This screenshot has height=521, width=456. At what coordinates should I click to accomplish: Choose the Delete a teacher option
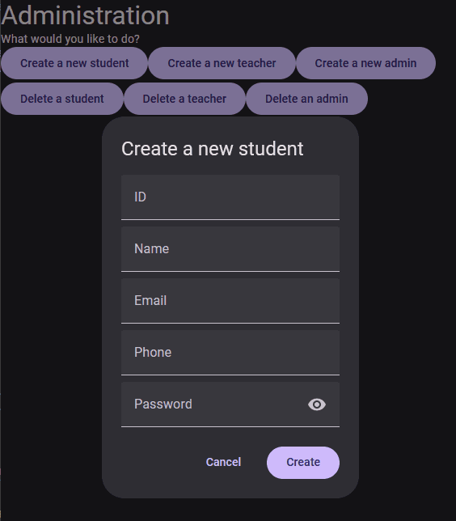coord(184,99)
